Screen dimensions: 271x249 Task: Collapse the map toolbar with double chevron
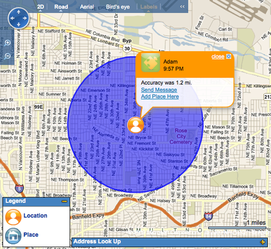pyautogui.click(x=182, y=6)
